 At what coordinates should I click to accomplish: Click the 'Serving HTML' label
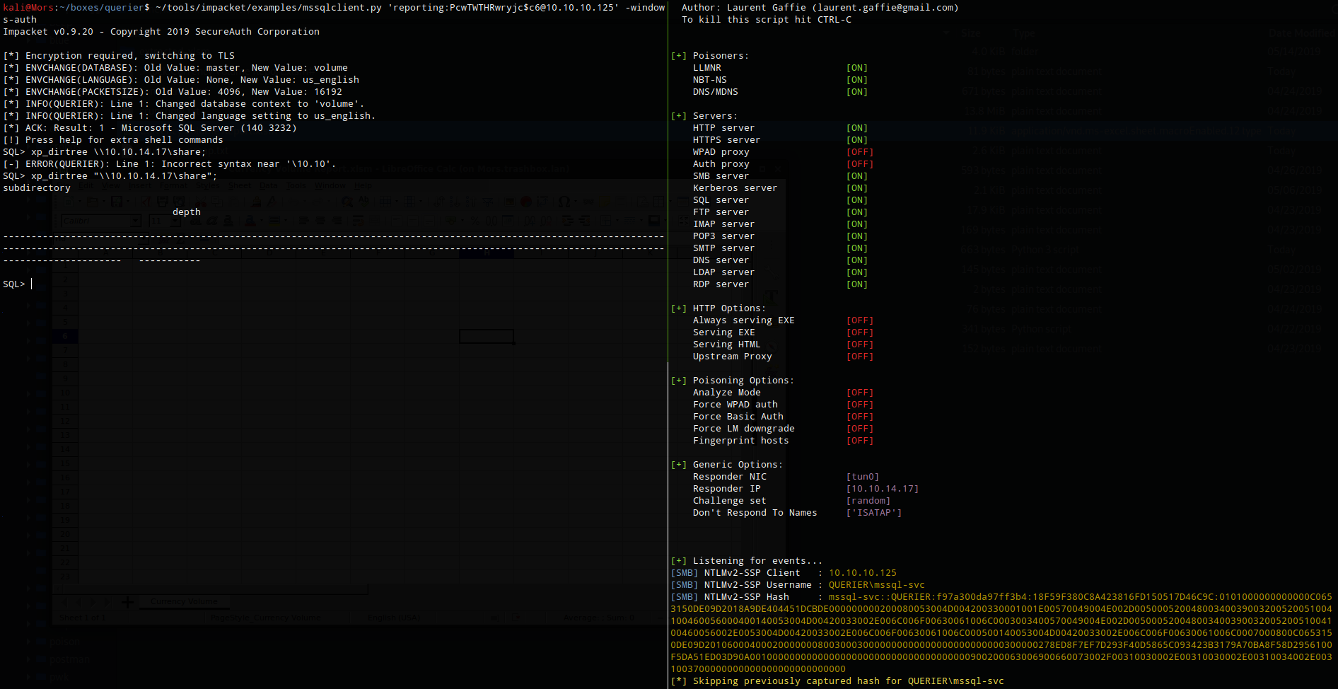tap(726, 344)
